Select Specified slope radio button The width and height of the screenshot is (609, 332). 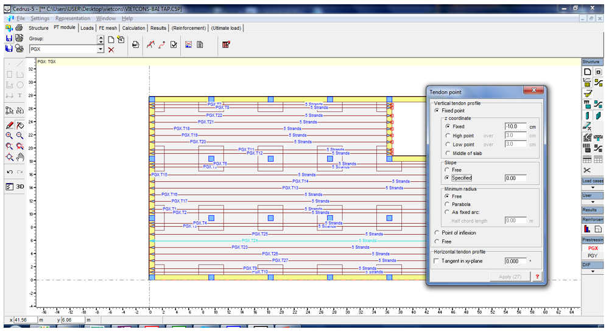tap(447, 178)
